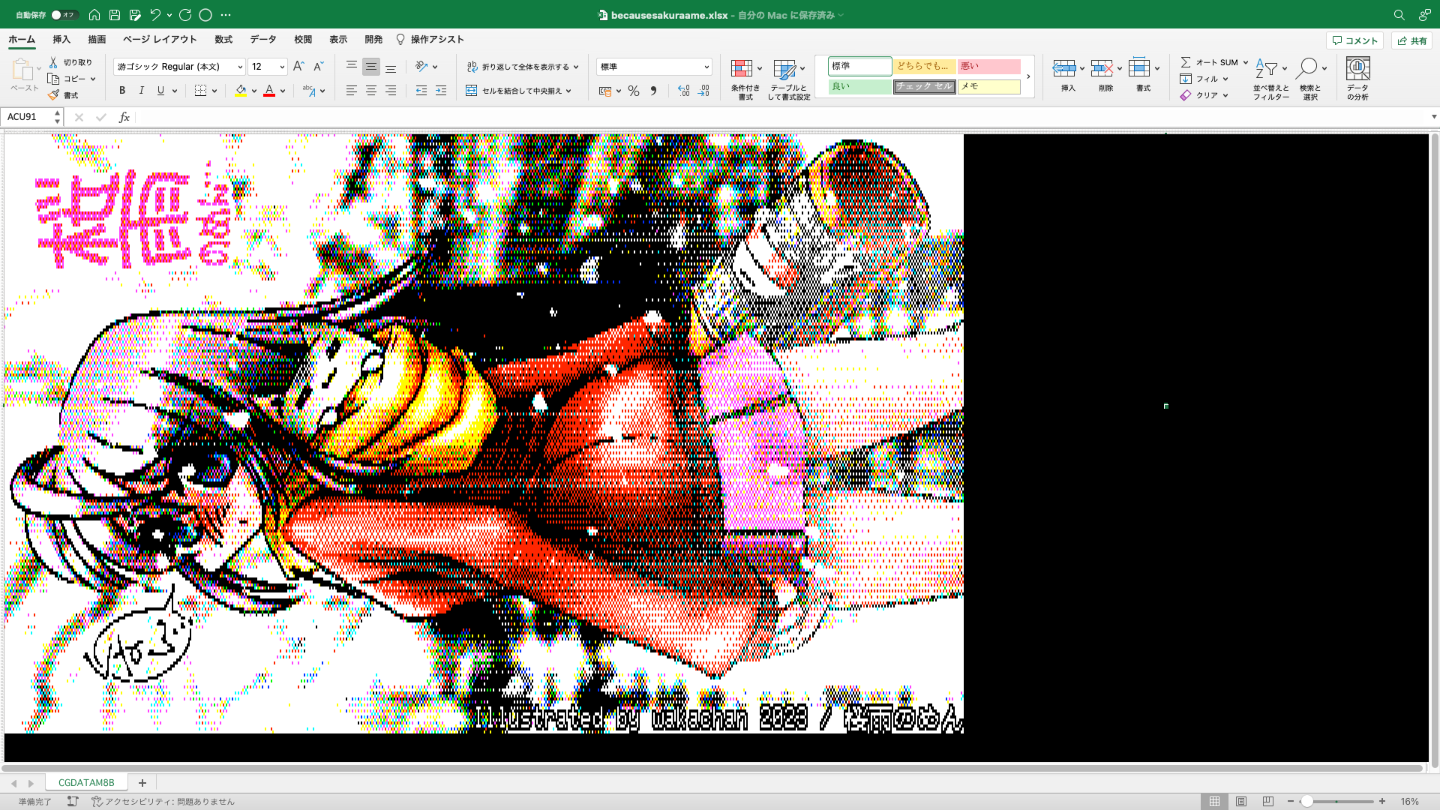Expand the cell styles gallery arrow

pyautogui.click(x=1028, y=76)
